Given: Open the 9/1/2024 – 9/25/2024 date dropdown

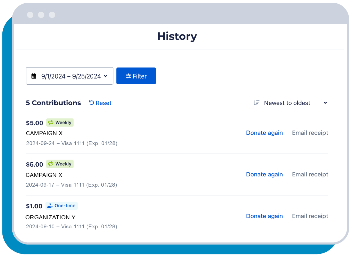Looking at the screenshot, I should 70,76.
